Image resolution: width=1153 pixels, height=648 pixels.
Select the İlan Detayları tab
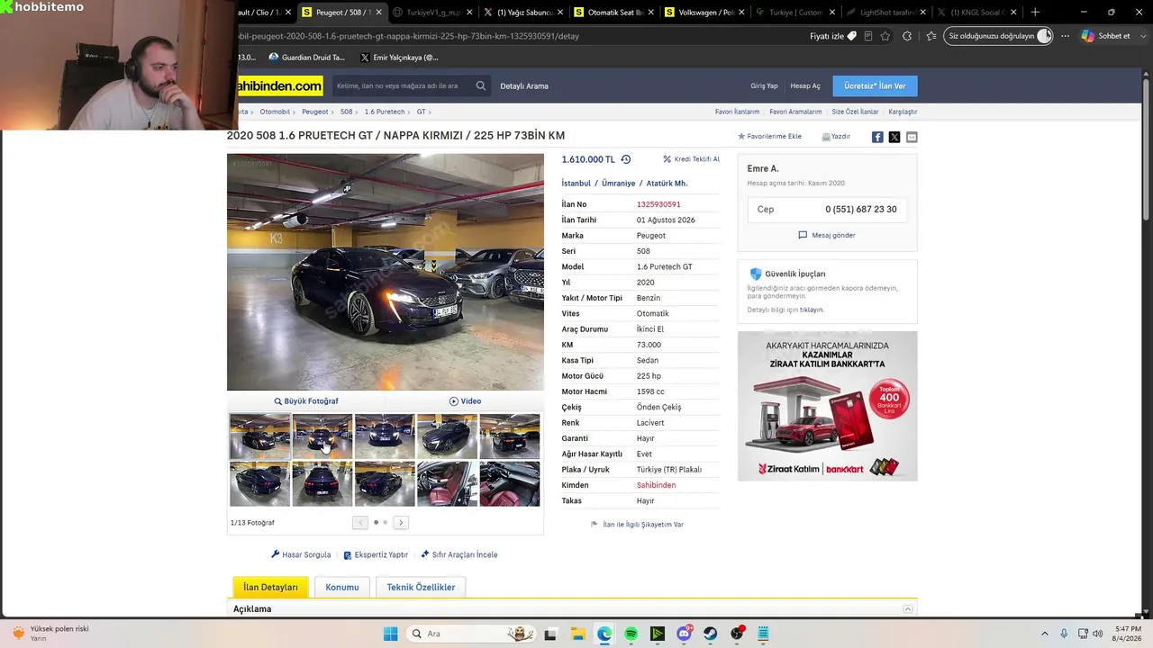(x=270, y=587)
